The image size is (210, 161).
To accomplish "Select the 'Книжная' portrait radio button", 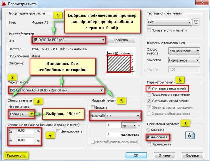I will coord(148,130).
